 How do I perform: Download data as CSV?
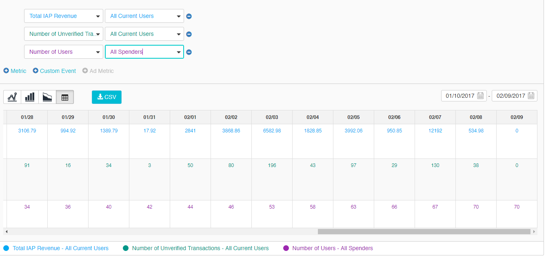coord(107,97)
